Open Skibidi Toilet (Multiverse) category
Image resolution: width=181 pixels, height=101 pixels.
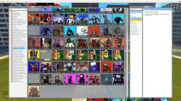coord(18,67)
